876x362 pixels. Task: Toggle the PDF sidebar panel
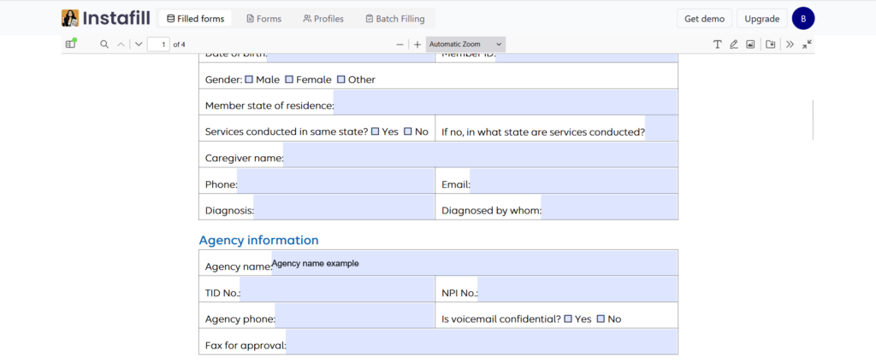pos(71,44)
